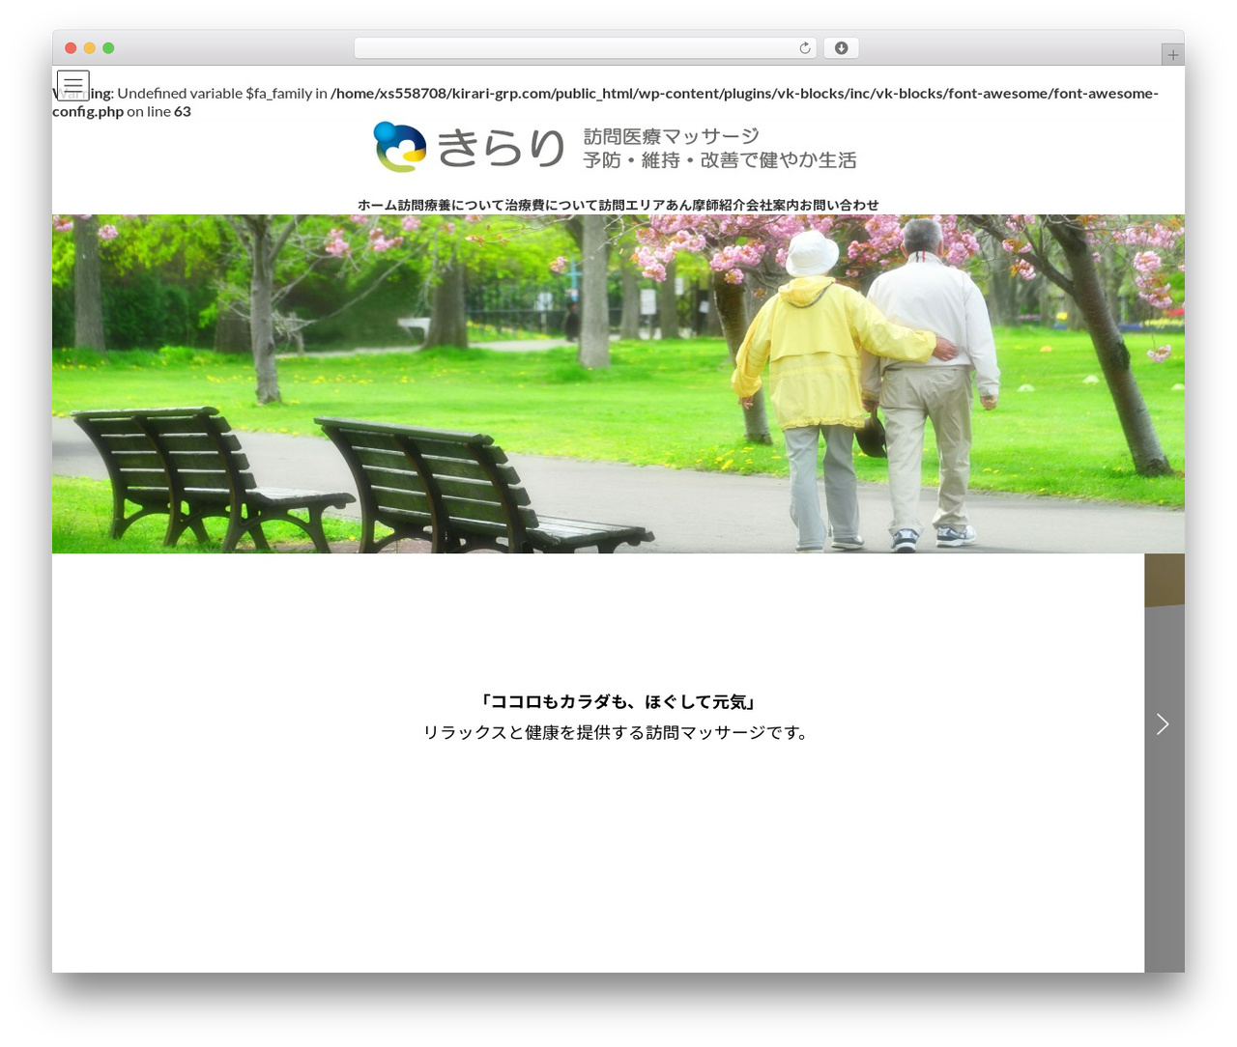Image resolution: width=1237 pixels, height=1047 pixels.
Task: Maximize the window with green button
Action: pyautogui.click(x=108, y=48)
